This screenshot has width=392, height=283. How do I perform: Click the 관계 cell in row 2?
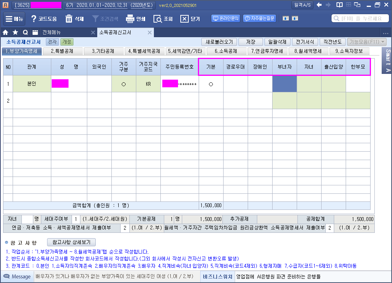coord(32,101)
